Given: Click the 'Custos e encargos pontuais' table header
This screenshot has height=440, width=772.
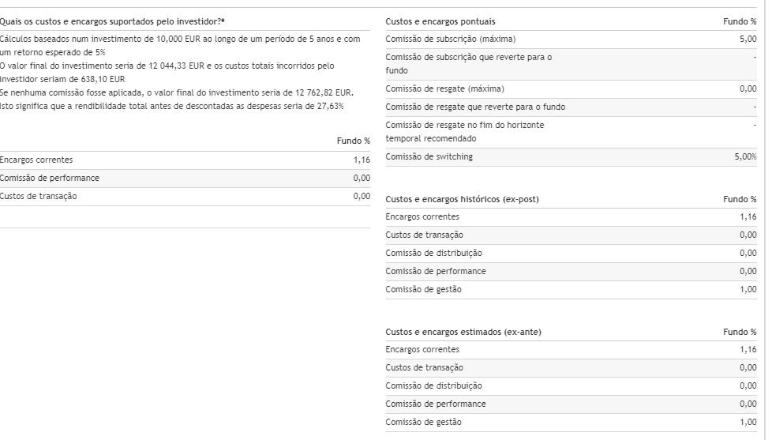Looking at the screenshot, I should [440, 21].
